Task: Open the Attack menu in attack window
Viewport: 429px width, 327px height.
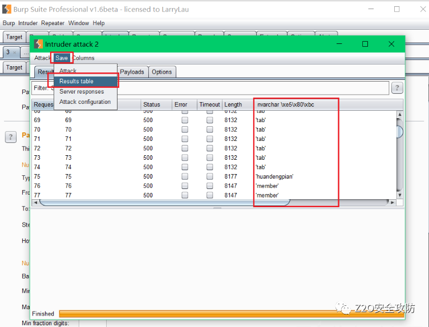Action: coord(42,58)
